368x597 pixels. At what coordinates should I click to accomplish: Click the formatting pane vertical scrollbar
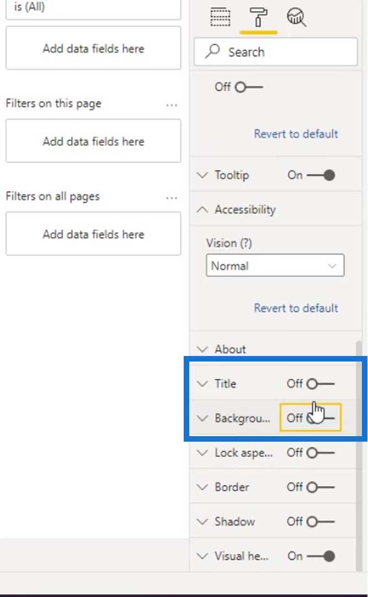pyautogui.click(x=359, y=455)
